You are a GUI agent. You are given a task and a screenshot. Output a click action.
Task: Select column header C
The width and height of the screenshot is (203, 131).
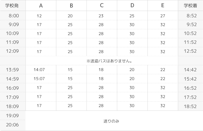click(x=102, y=5)
